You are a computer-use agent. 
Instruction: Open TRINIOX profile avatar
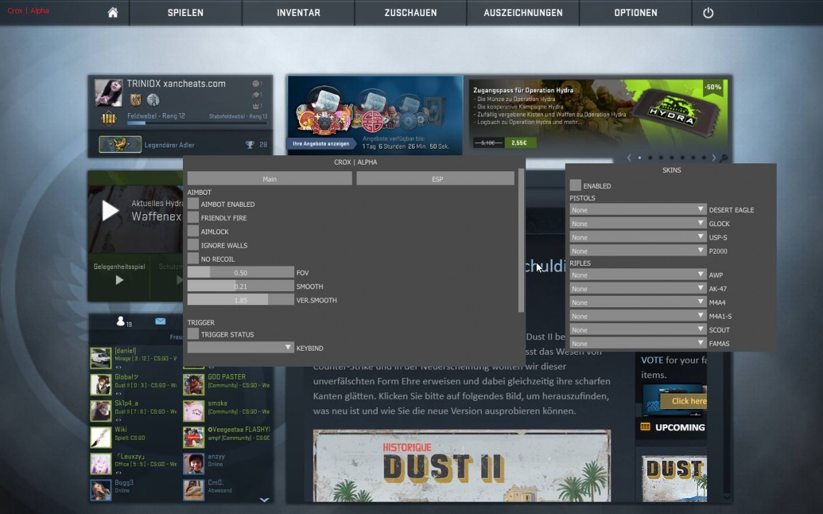tap(108, 93)
